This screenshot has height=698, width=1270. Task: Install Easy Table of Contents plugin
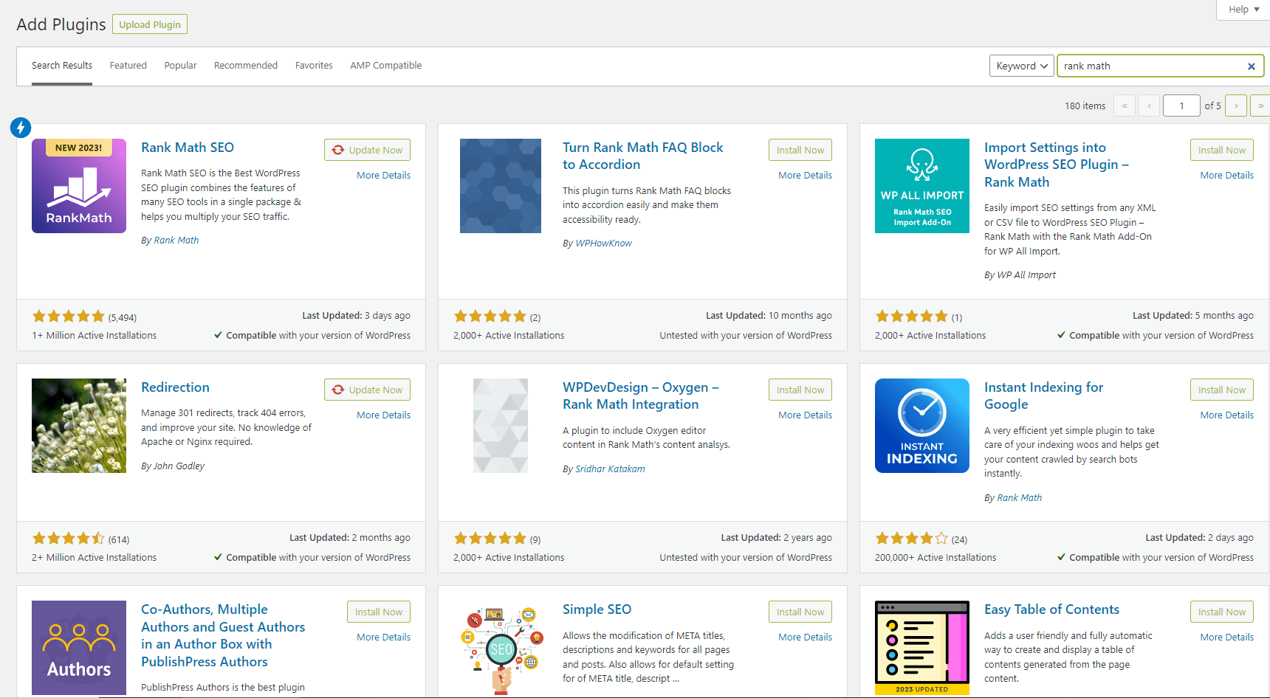[x=1222, y=612]
